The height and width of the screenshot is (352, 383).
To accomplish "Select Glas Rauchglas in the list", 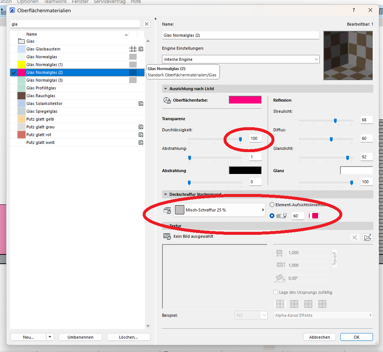I will [x=77, y=96].
